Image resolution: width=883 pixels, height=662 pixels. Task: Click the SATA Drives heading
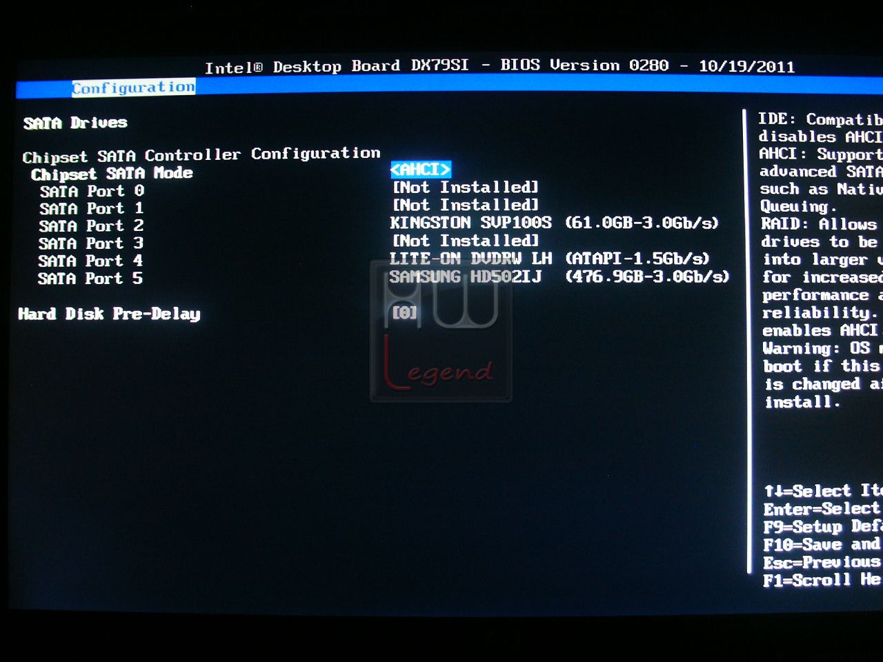pyautogui.click(x=75, y=123)
